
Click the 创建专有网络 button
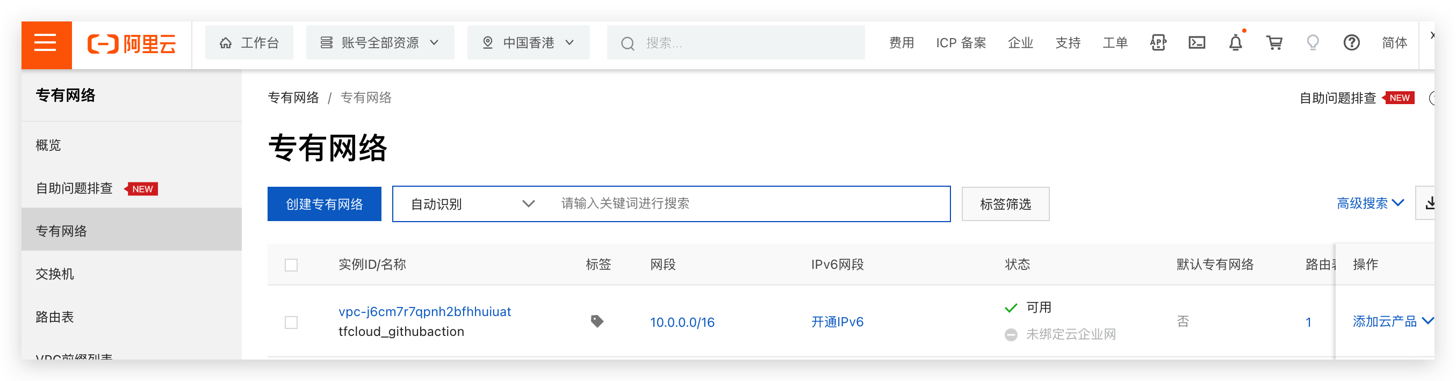324,204
